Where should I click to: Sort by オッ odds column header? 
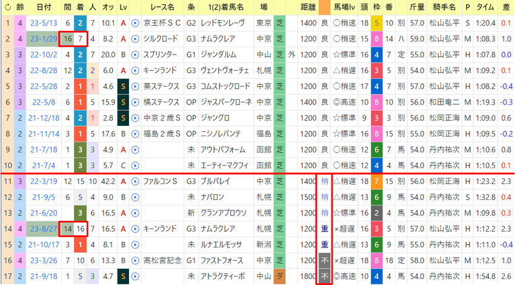point(108,7)
